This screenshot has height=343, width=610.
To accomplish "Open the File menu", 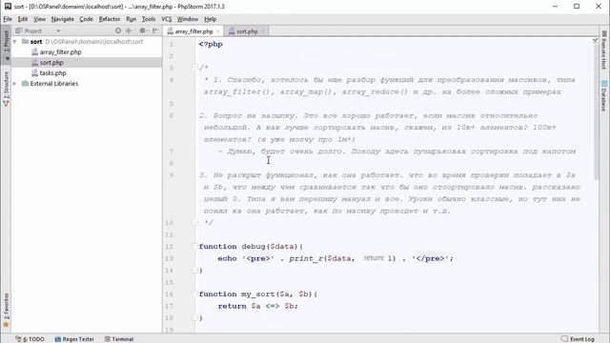I will pos(8,19).
